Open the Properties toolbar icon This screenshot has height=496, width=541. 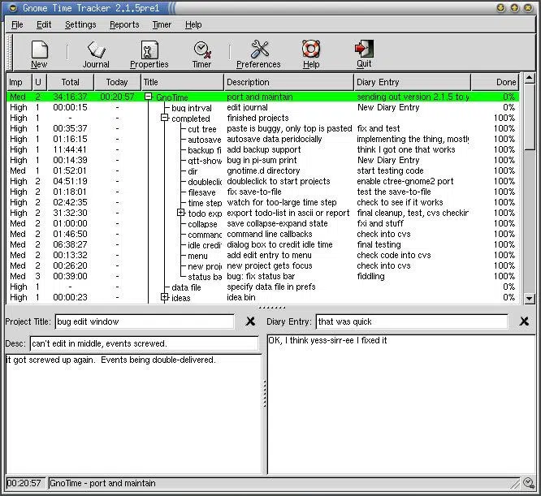tap(149, 54)
